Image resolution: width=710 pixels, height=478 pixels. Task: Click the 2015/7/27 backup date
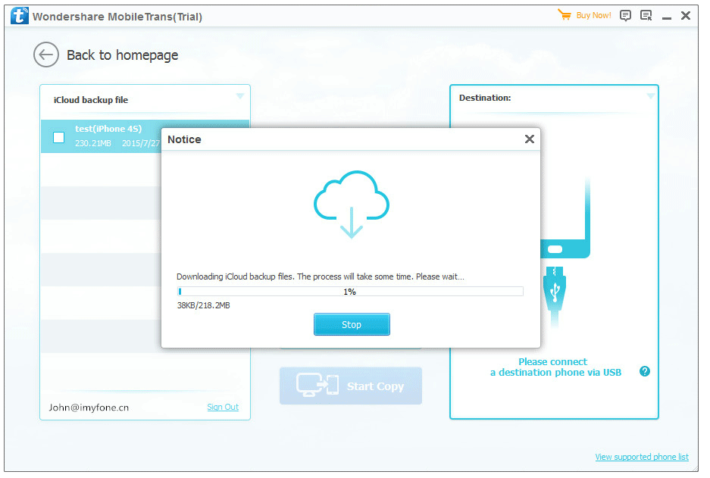coord(141,143)
